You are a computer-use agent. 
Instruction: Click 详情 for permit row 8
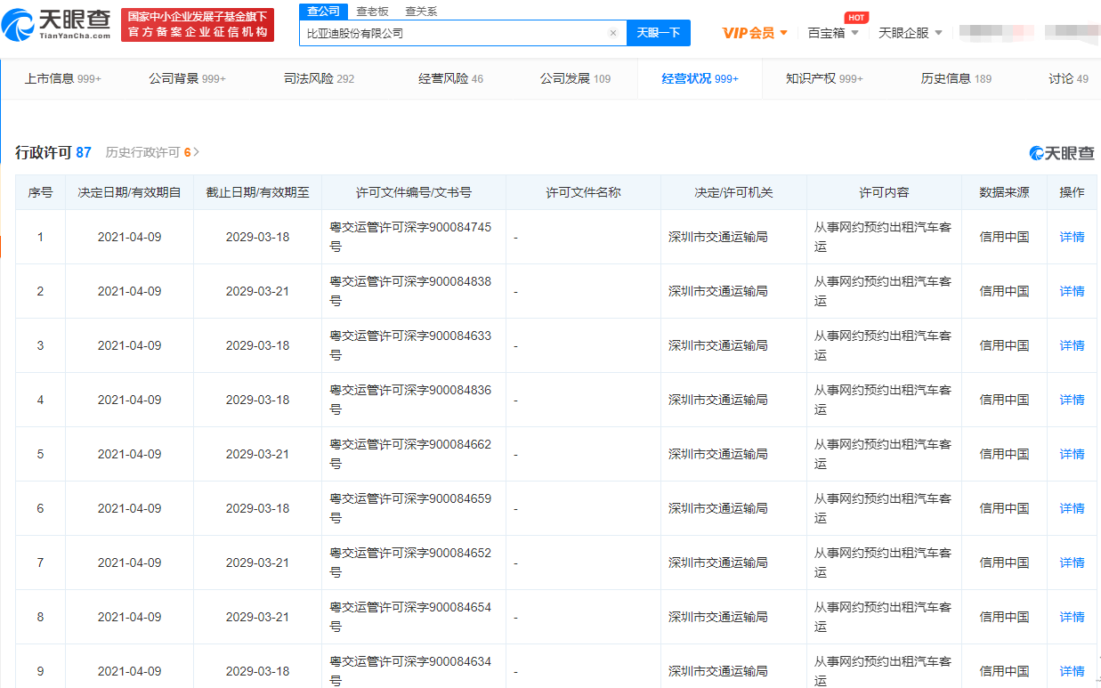tap(1072, 617)
